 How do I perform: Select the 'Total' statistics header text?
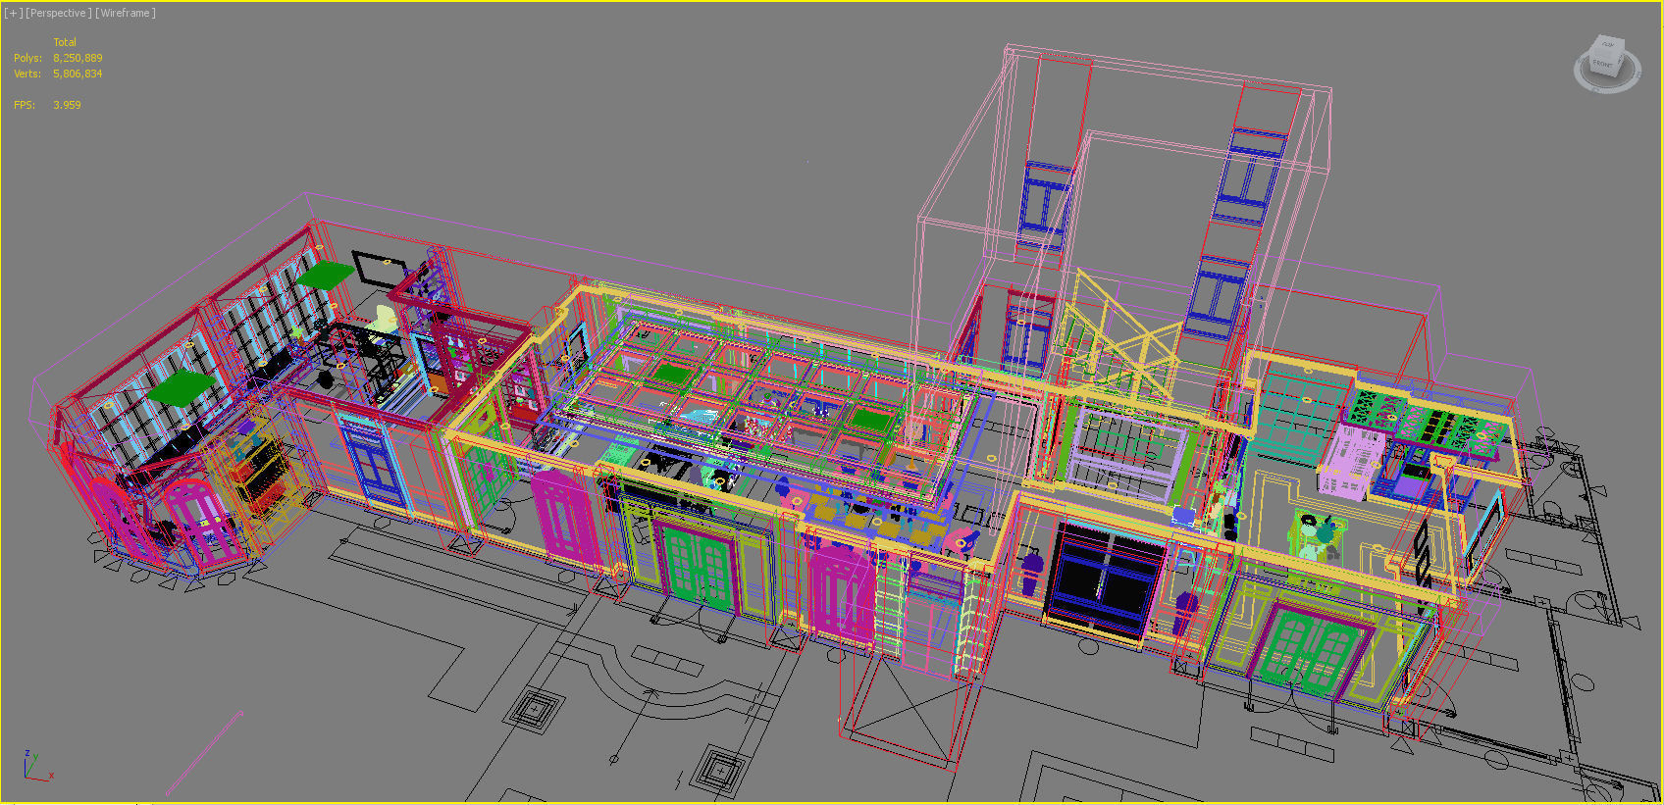coord(65,42)
